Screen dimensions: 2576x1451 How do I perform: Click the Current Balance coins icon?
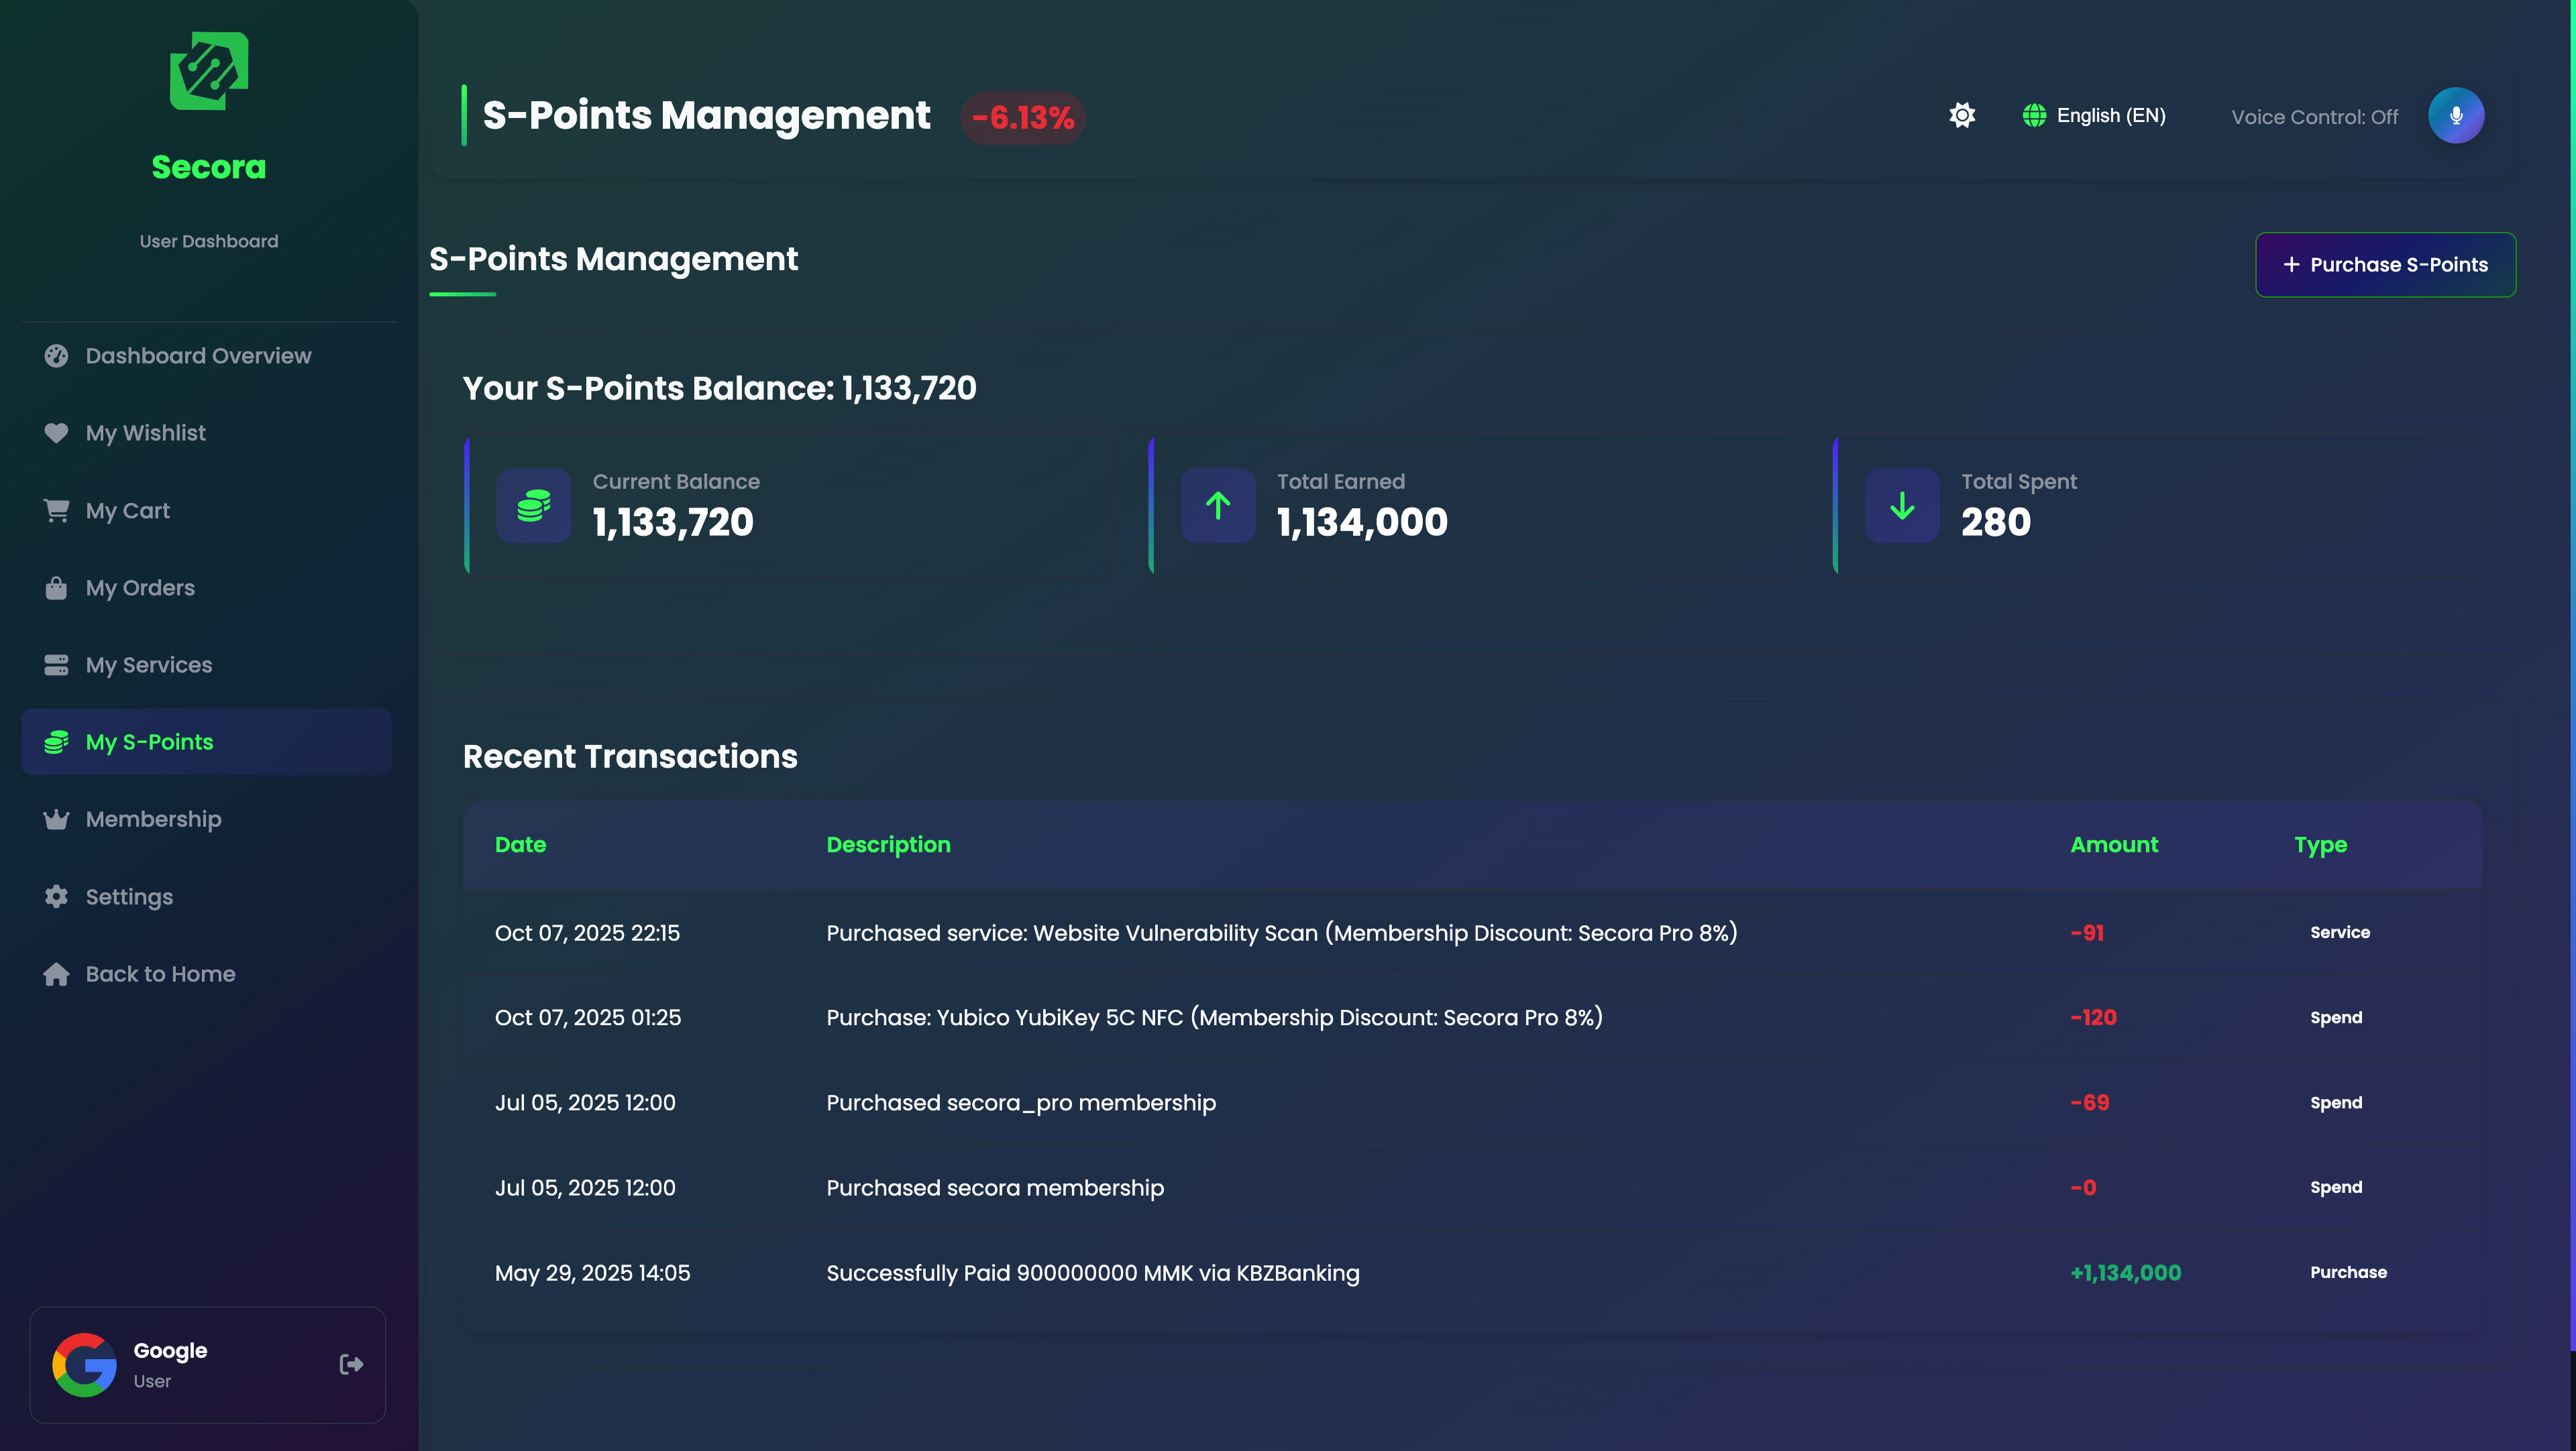(534, 506)
